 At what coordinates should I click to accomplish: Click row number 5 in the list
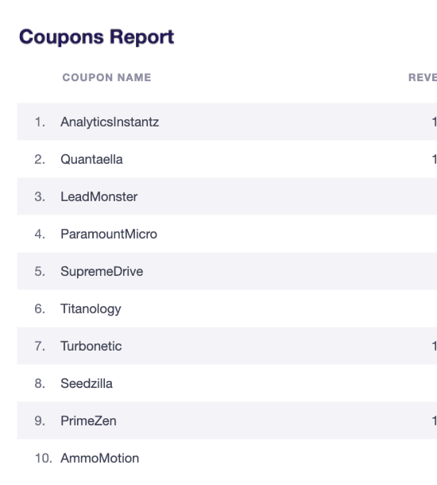tap(40, 271)
